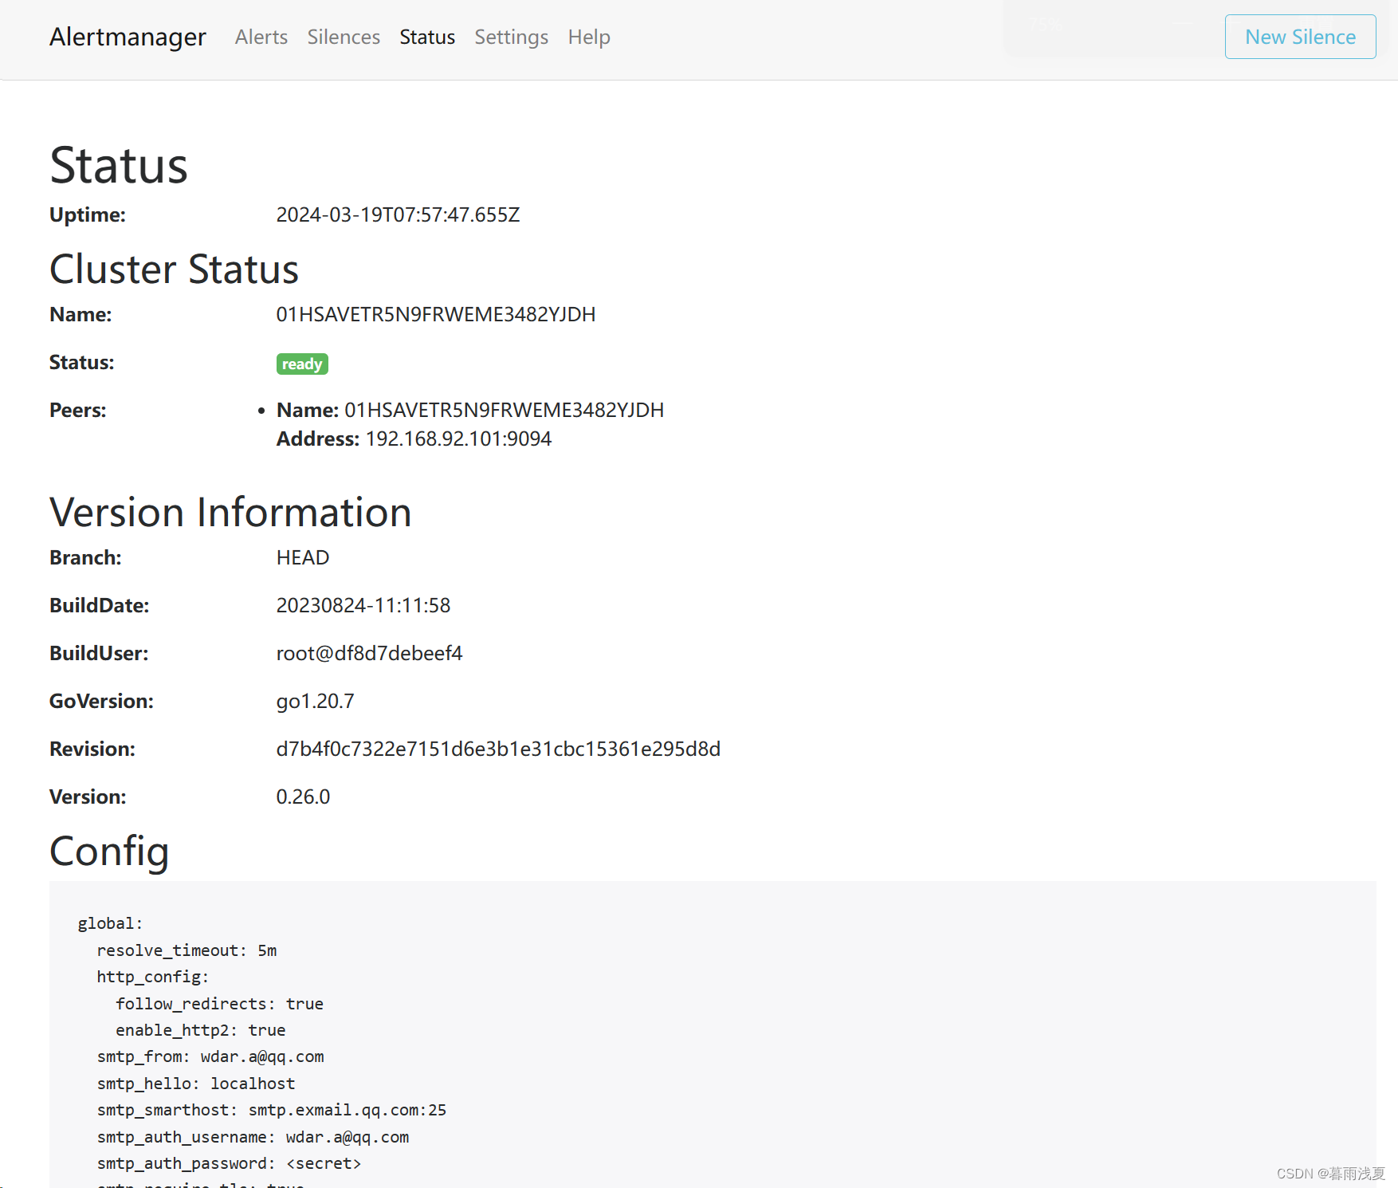Click the Peers: label
This screenshot has height=1188, width=1398.
tap(78, 410)
